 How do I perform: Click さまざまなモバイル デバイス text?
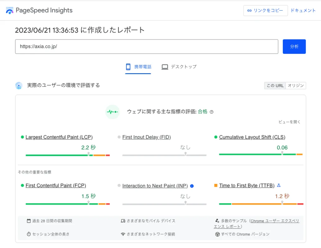151,221
